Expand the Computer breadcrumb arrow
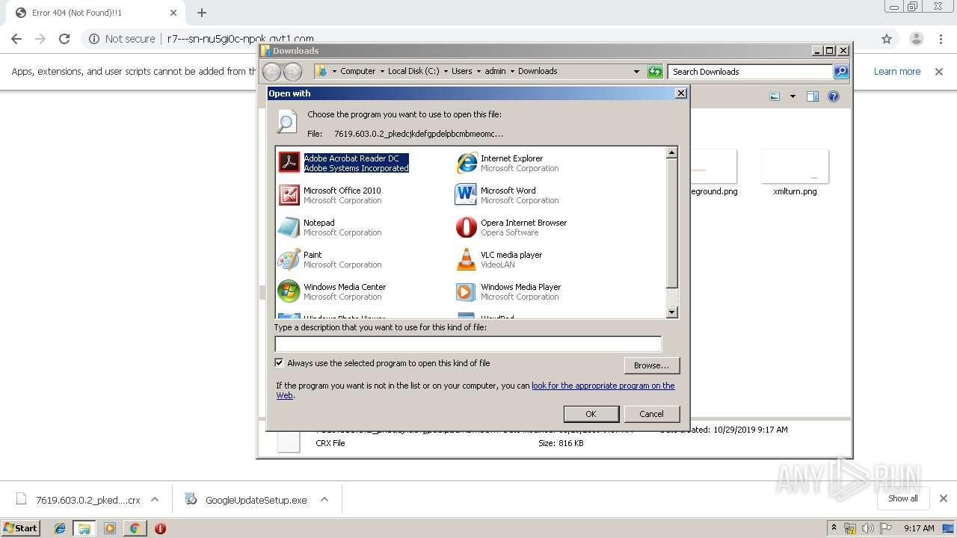The height and width of the screenshot is (538, 957). click(x=381, y=72)
